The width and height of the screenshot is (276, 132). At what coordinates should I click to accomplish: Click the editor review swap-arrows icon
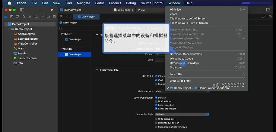[264, 17]
